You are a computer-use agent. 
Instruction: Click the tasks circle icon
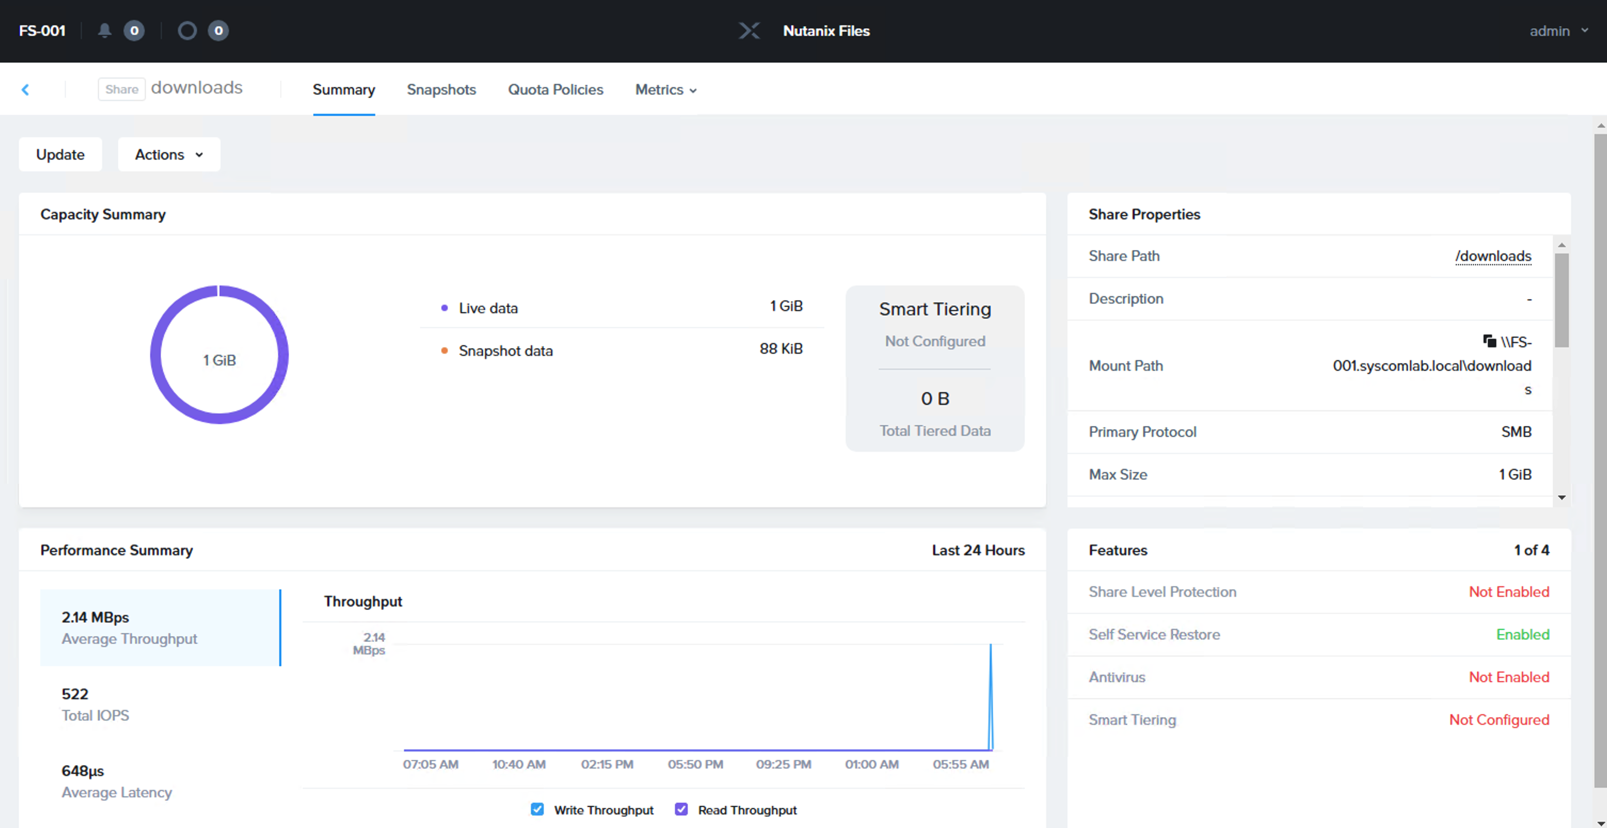pyautogui.click(x=187, y=30)
